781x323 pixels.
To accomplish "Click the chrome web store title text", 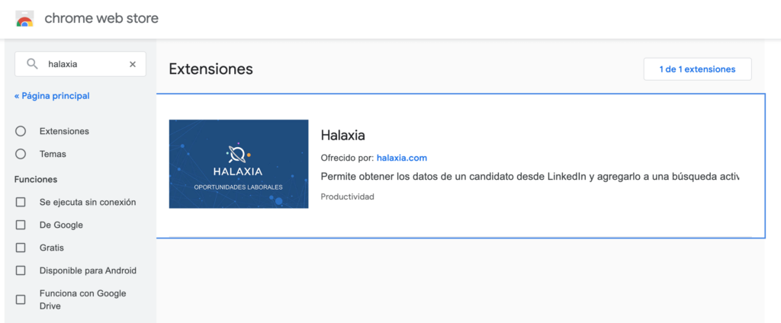I will pyautogui.click(x=101, y=18).
